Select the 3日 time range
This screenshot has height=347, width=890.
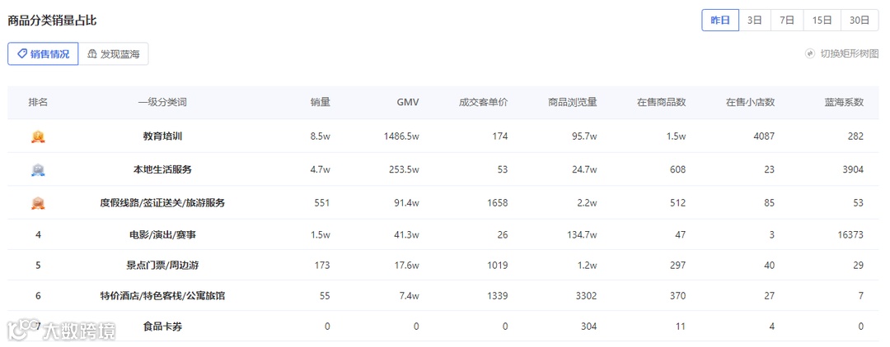click(754, 21)
